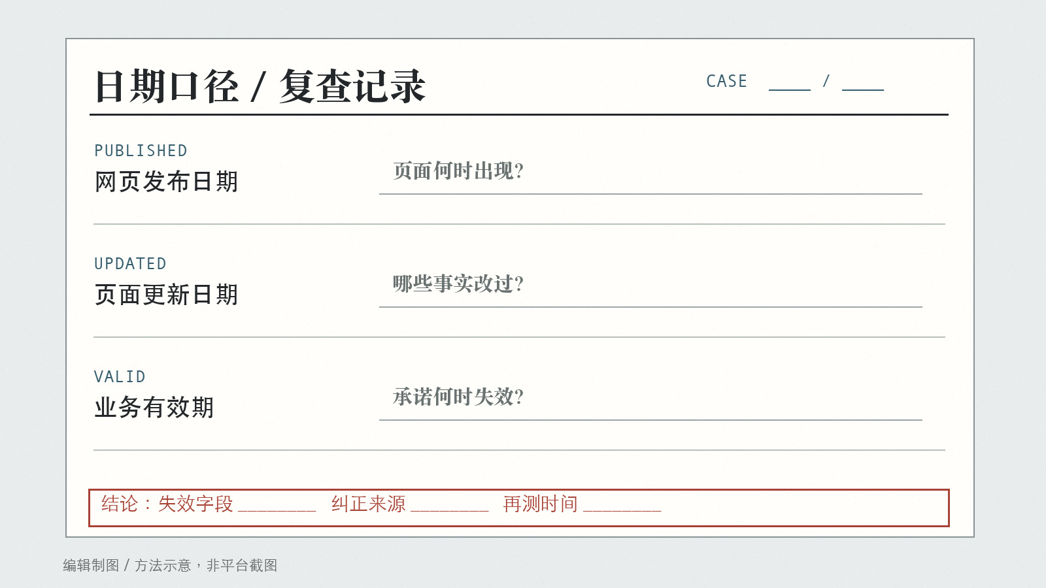Click the 页面更新日期 heading

166,295
